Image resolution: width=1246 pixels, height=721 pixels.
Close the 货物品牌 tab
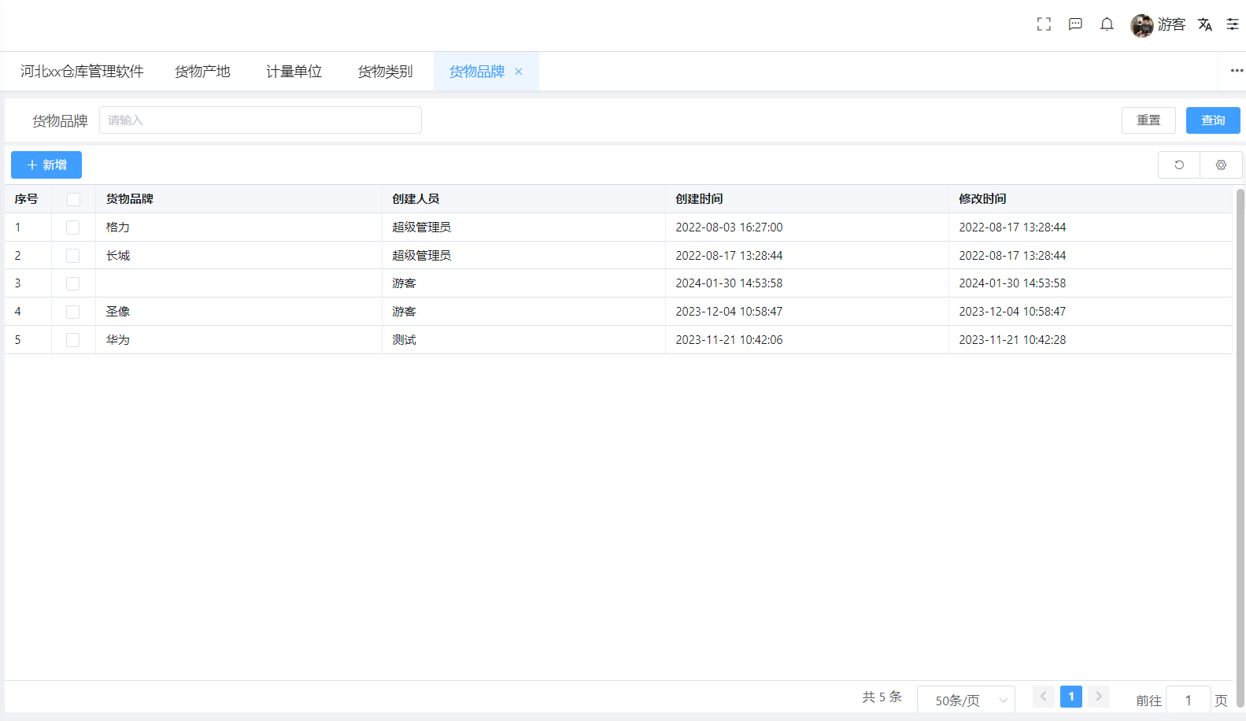(x=519, y=72)
